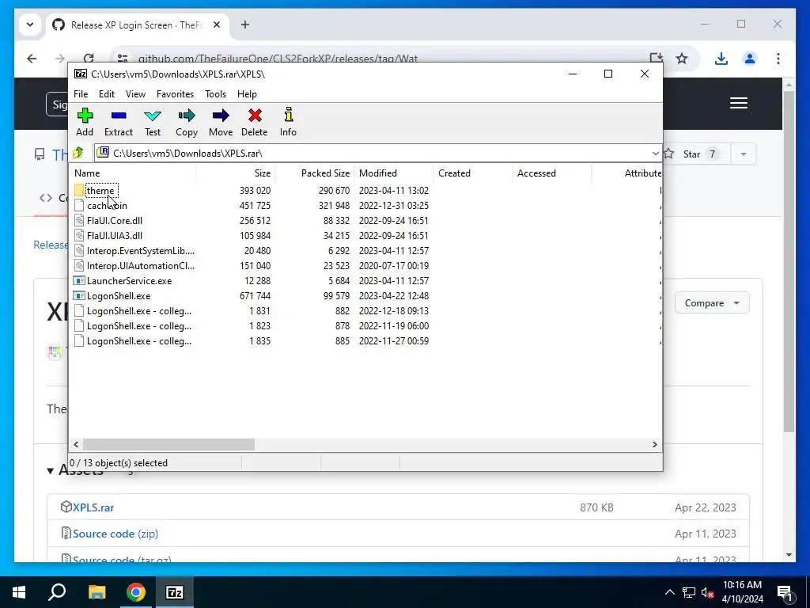Select the FlaUI.UIA3.dll file
Image resolution: width=810 pixels, height=608 pixels.
115,236
